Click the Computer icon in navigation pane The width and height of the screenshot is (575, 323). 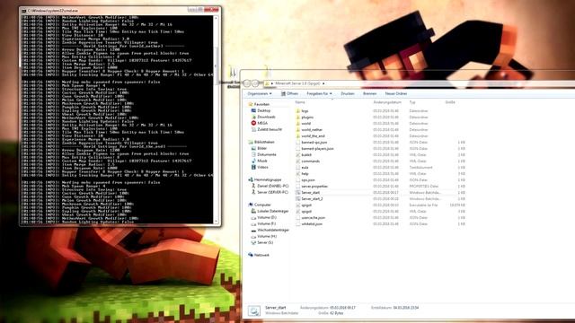click(x=251, y=205)
